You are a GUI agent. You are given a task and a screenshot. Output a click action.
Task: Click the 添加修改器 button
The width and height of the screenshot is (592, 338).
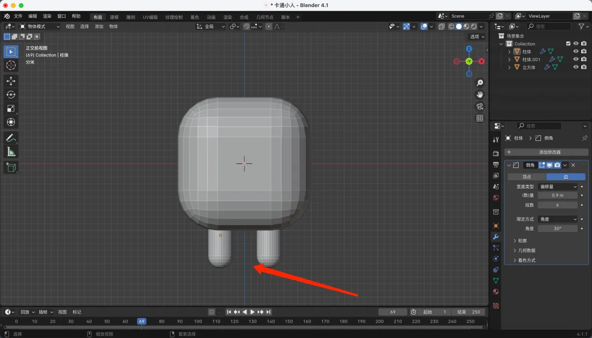coord(546,152)
